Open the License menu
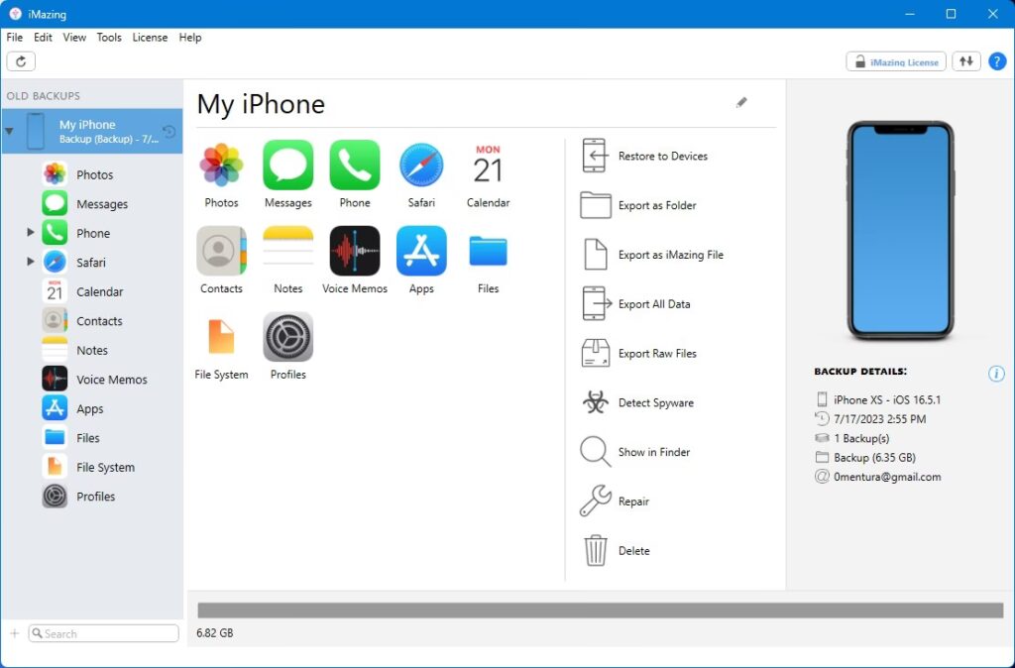1015x668 pixels. [x=150, y=38]
